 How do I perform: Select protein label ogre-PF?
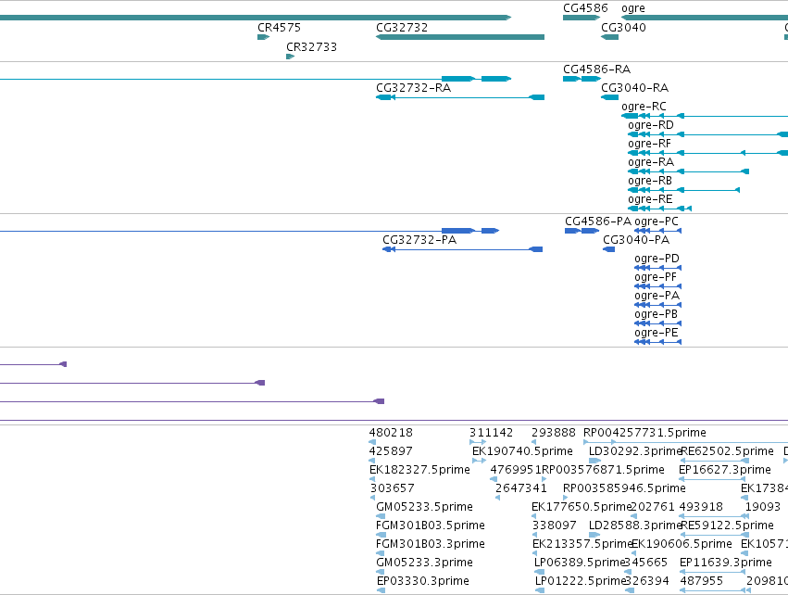point(656,277)
